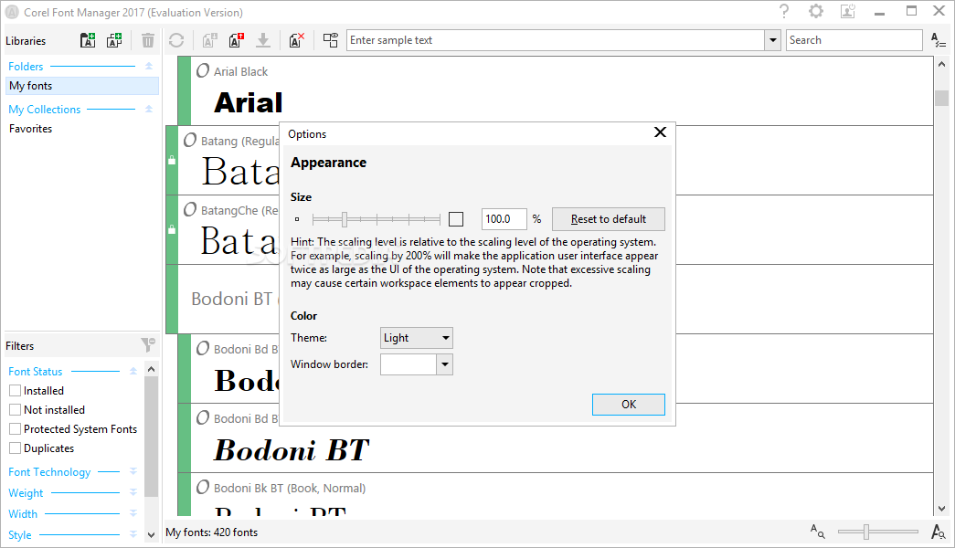Click the small preview size icon in status bar

click(x=817, y=532)
